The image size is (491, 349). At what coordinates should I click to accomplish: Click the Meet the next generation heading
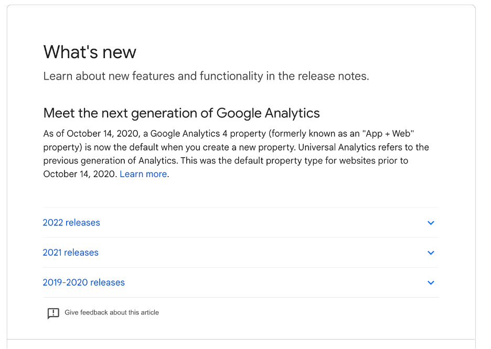(x=182, y=113)
